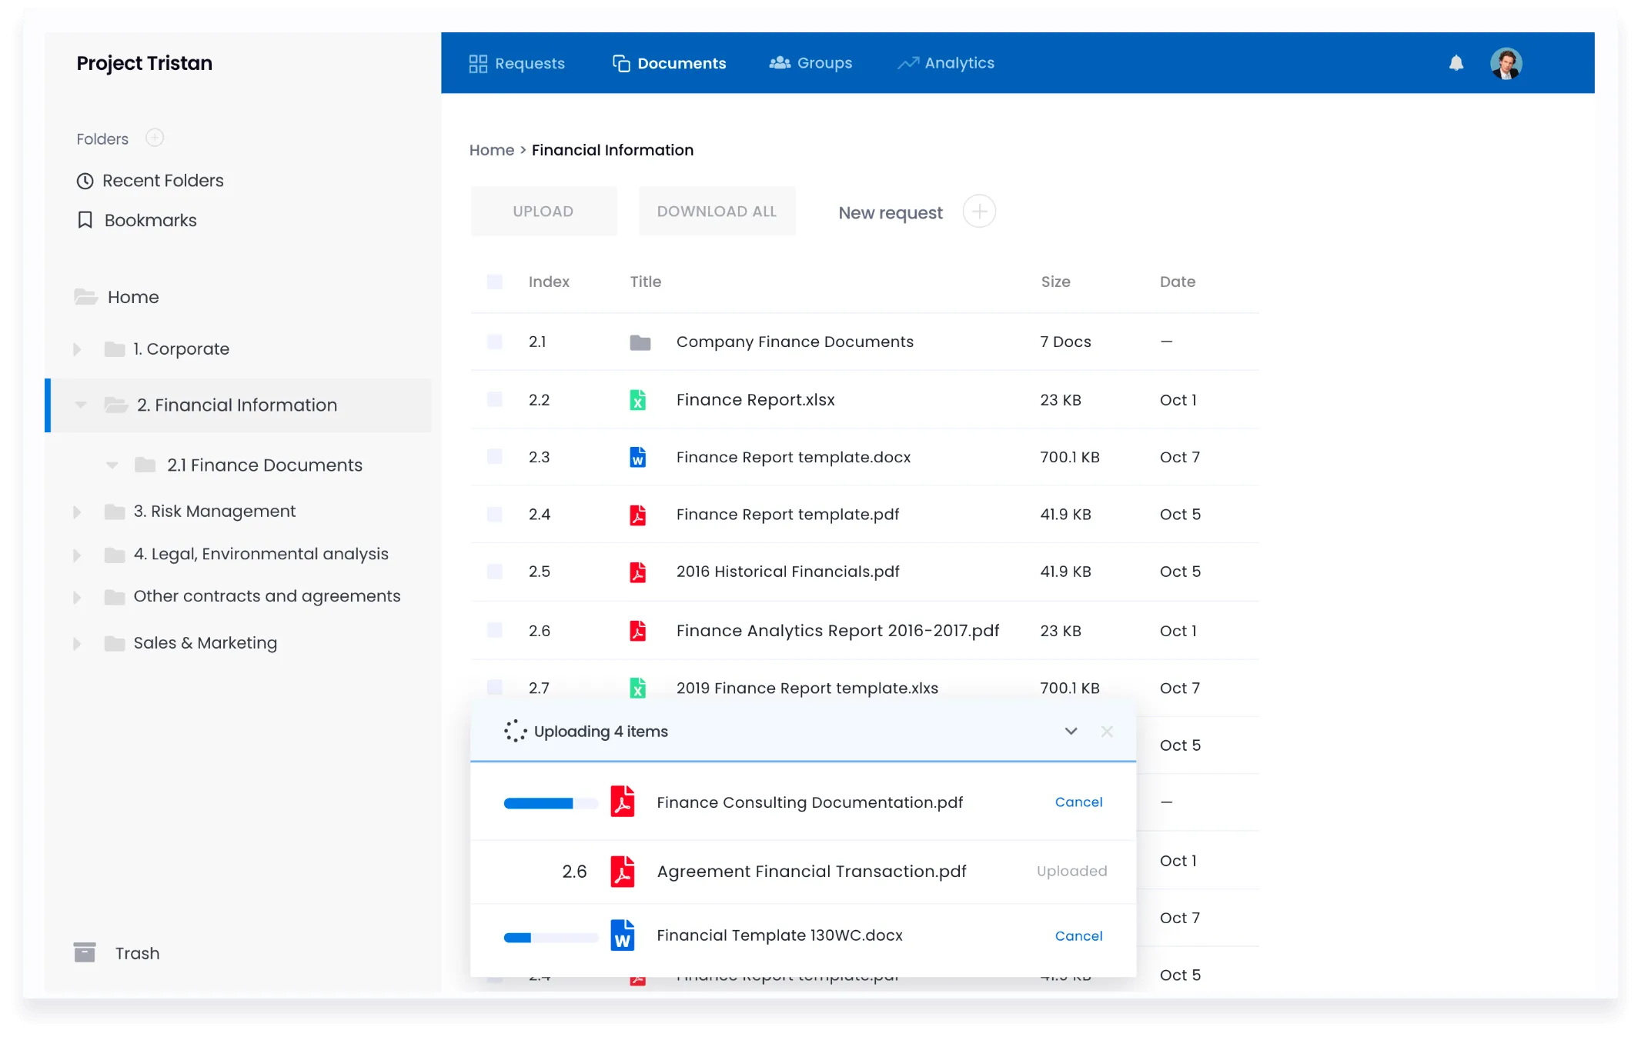This screenshot has height=1037, width=1641.
Task: Click the Excel icon of Finance Report.xlsx
Action: click(637, 400)
